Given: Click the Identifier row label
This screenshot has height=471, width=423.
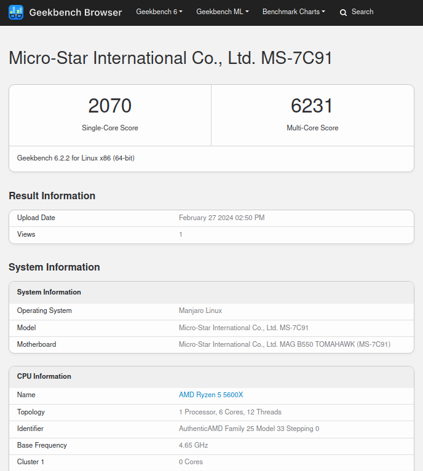Looking at the screenshot, I should [30, 429].
